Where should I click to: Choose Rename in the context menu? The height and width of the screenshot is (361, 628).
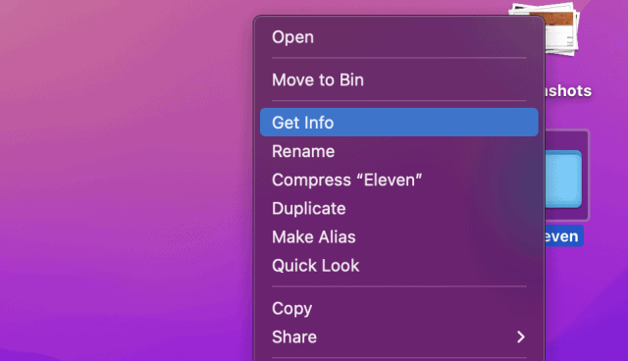(x=399, y=151)
